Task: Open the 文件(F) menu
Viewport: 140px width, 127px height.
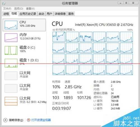Action: 7,9
